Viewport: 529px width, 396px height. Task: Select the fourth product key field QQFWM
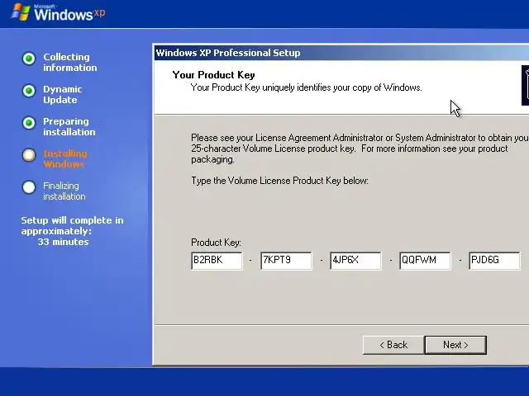tap(425, 261)
